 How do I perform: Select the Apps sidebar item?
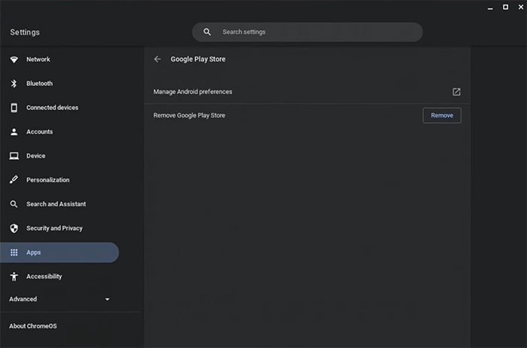59,252
